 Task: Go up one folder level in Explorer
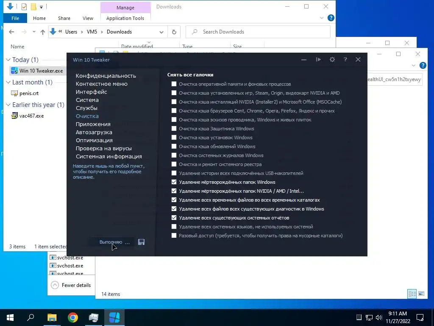(43, 32)
